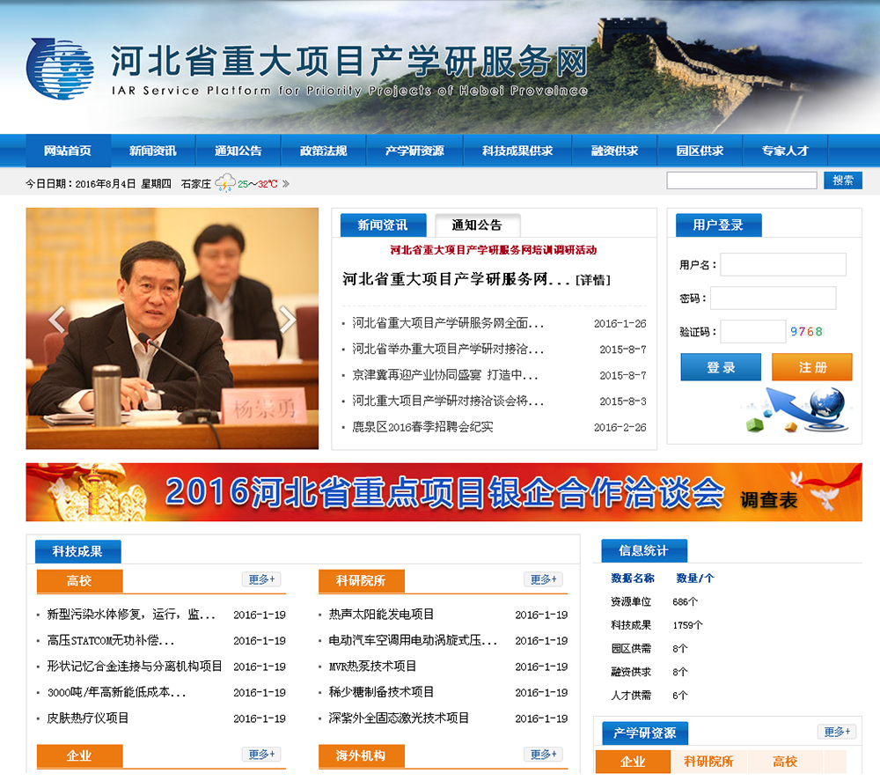Screen dimensions: 880x781
Task: Expand weather details with double-arrow icon
Action: pos(285,184)
